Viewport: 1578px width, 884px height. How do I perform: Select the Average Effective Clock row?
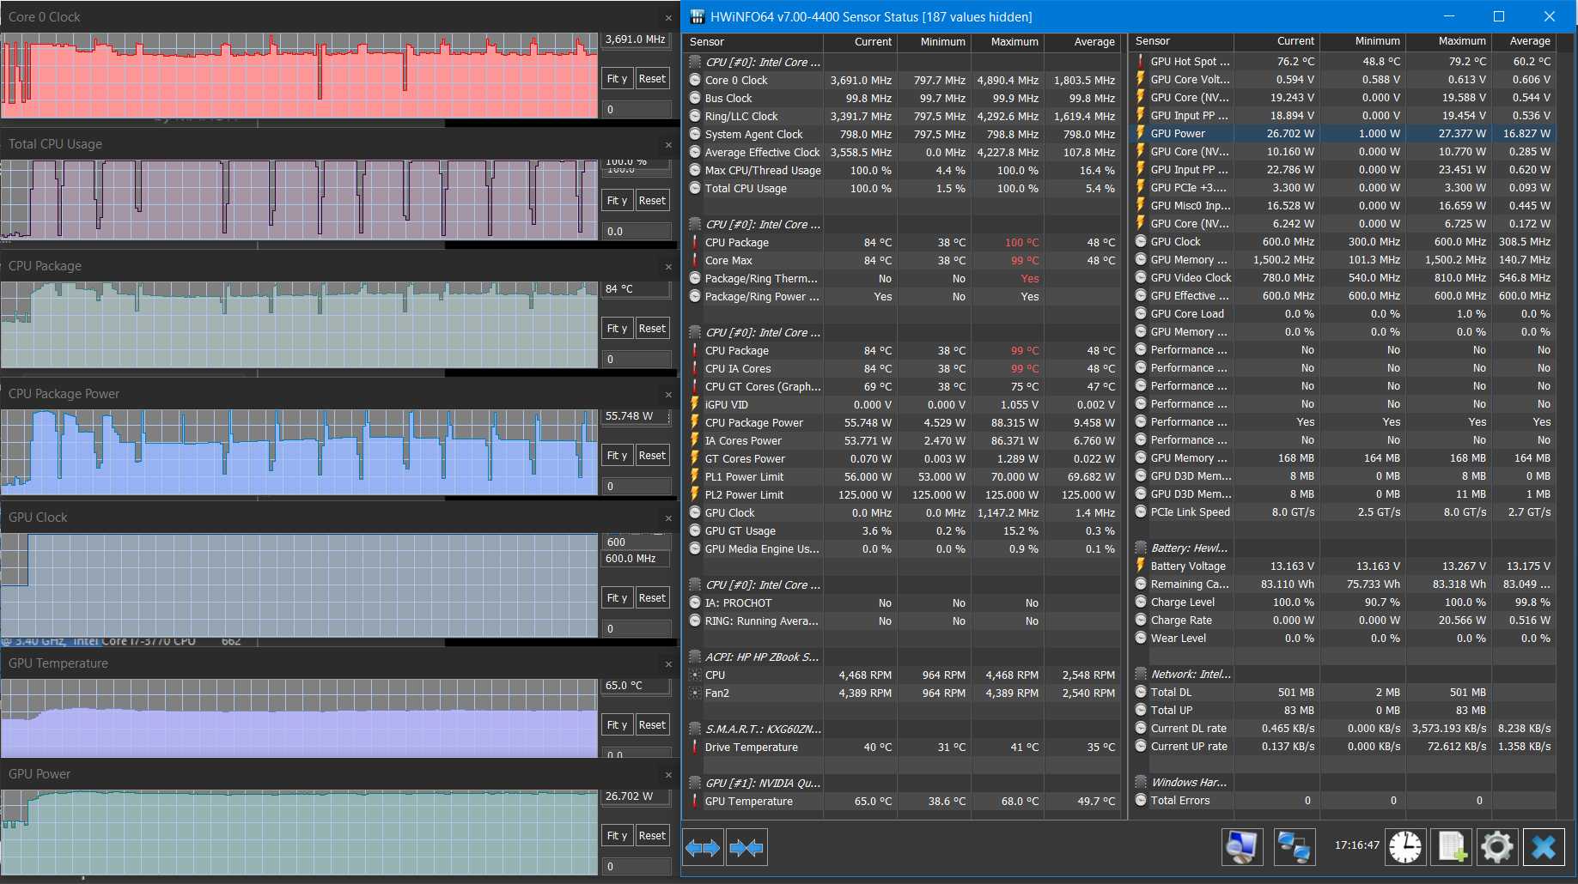[x=902, y=152]
